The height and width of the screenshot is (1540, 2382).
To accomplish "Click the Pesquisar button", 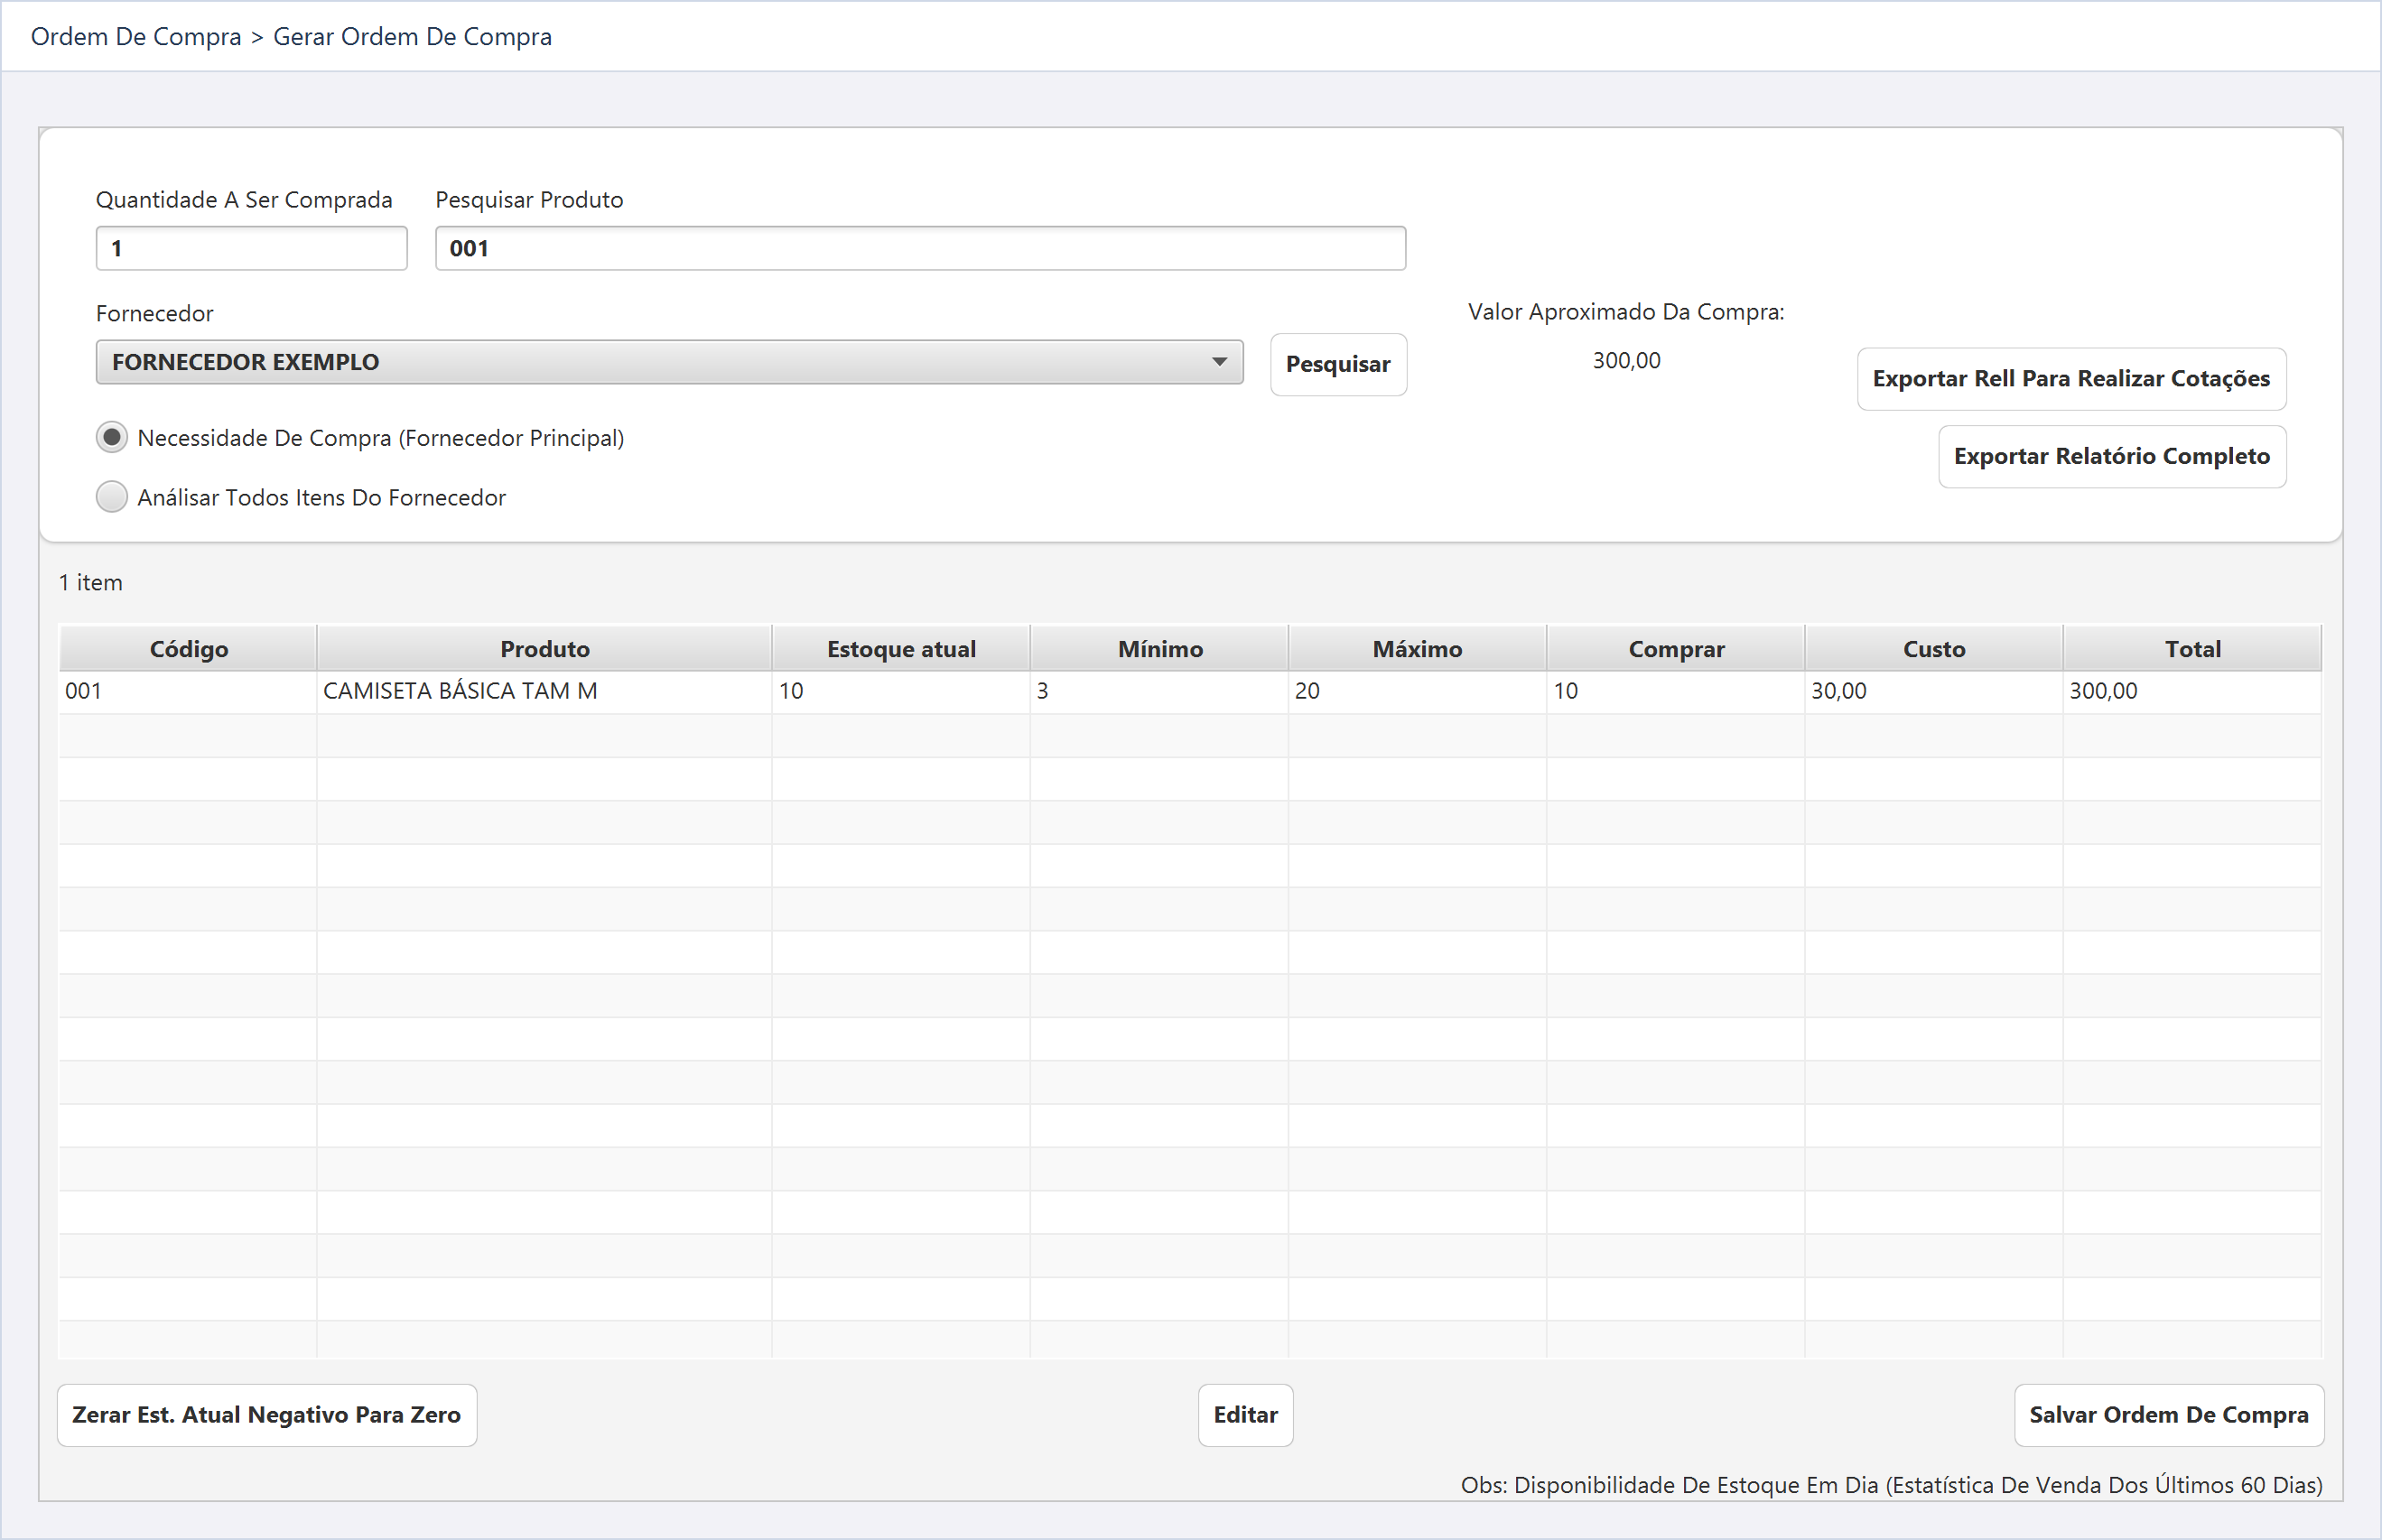I will [x=1338, y=364].
